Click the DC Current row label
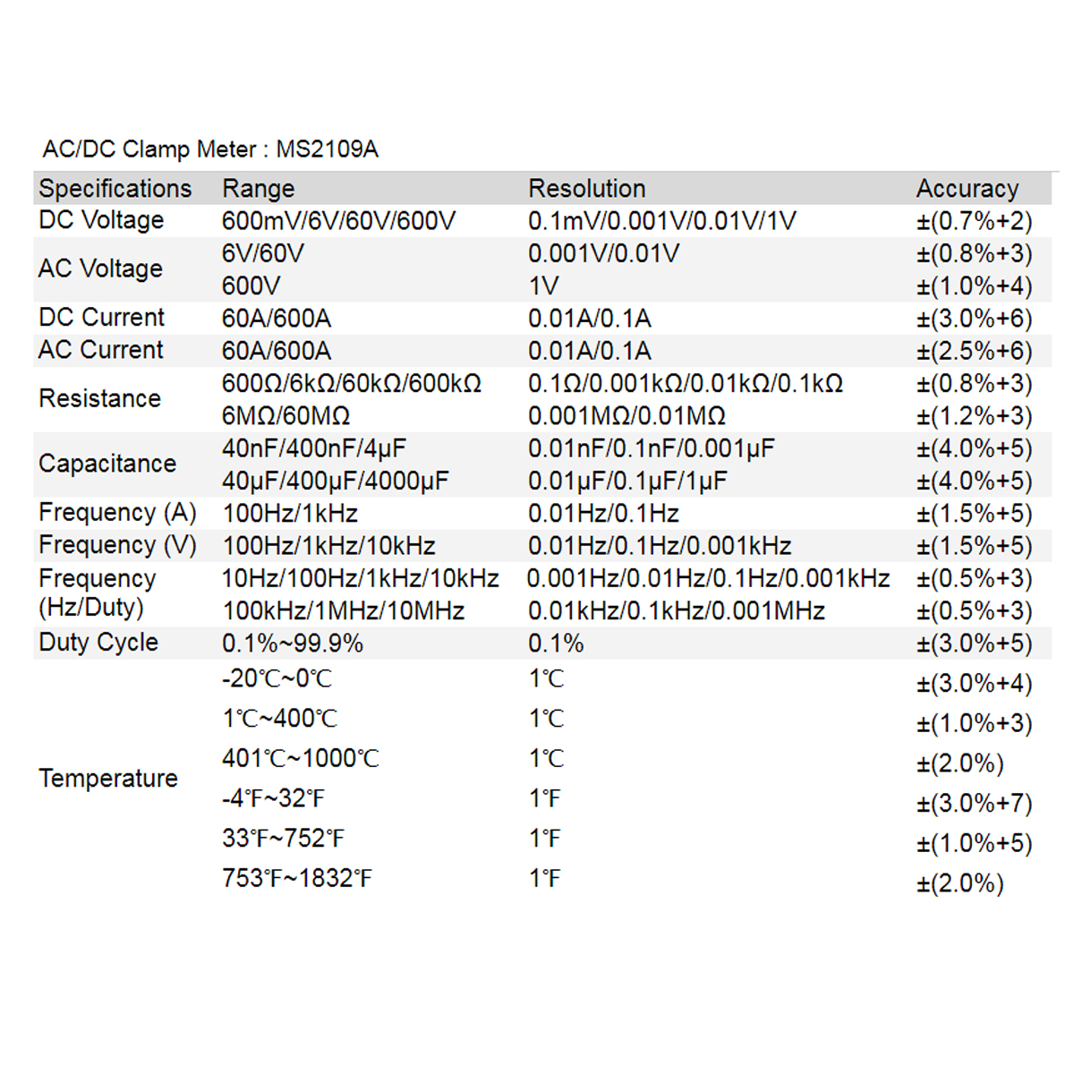Viewport: 1074px width, 1074px height. [101, 318]
